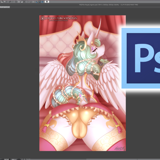Click the zoom out icon in bottom bar

point(5,159)
